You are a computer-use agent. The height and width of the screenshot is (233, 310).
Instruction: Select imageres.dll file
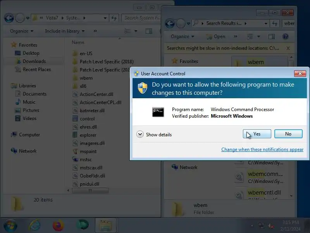(89, 143)
